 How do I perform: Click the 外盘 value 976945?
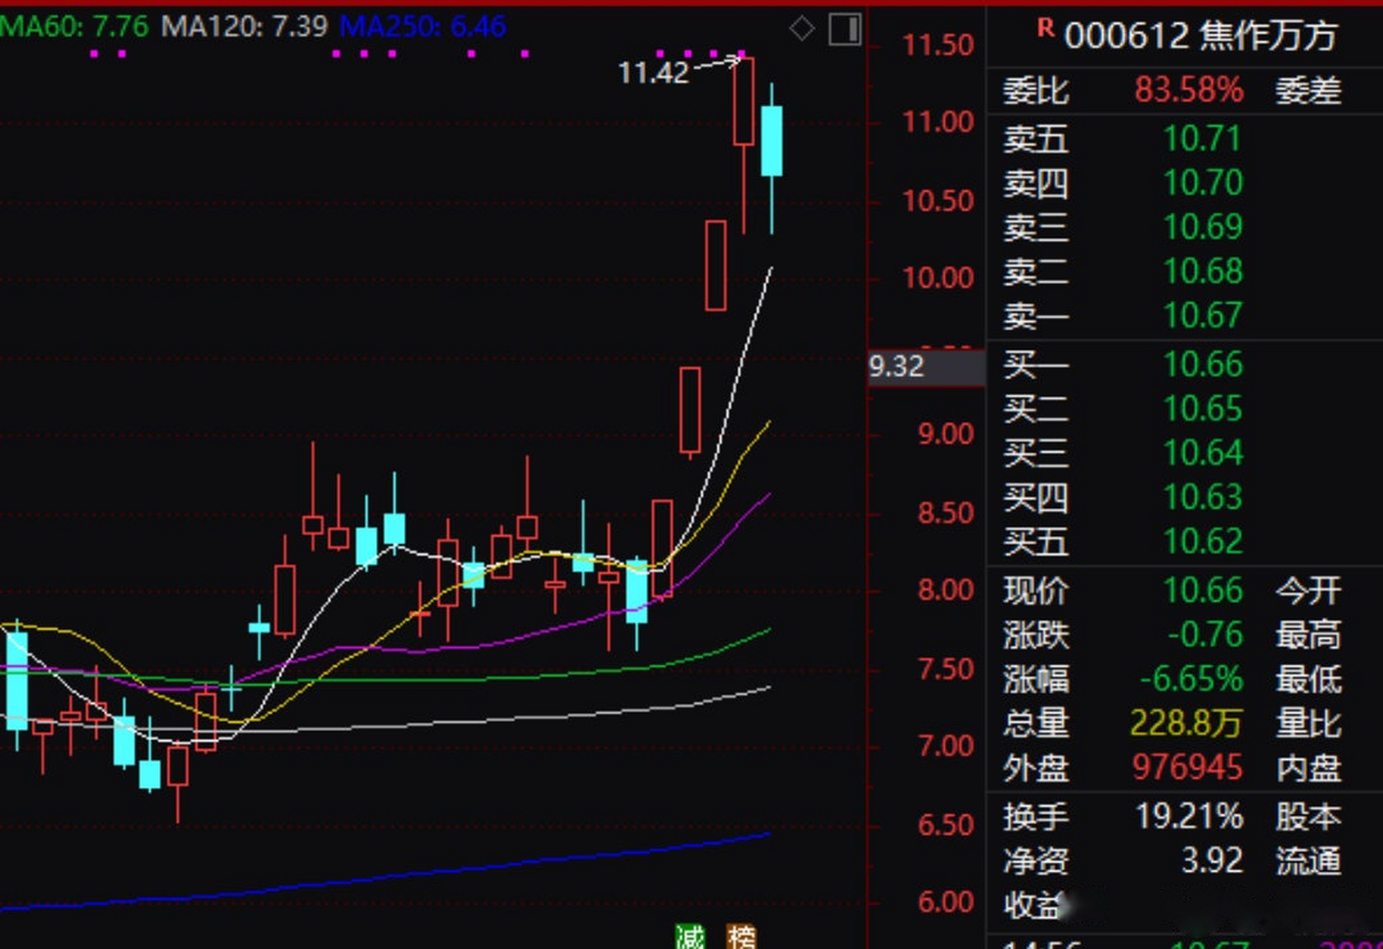point(1187,767)
